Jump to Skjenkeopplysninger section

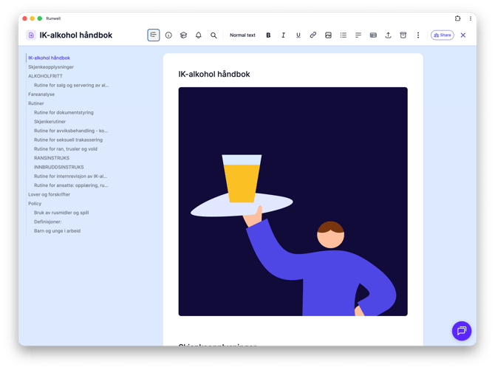click(51, 67)
